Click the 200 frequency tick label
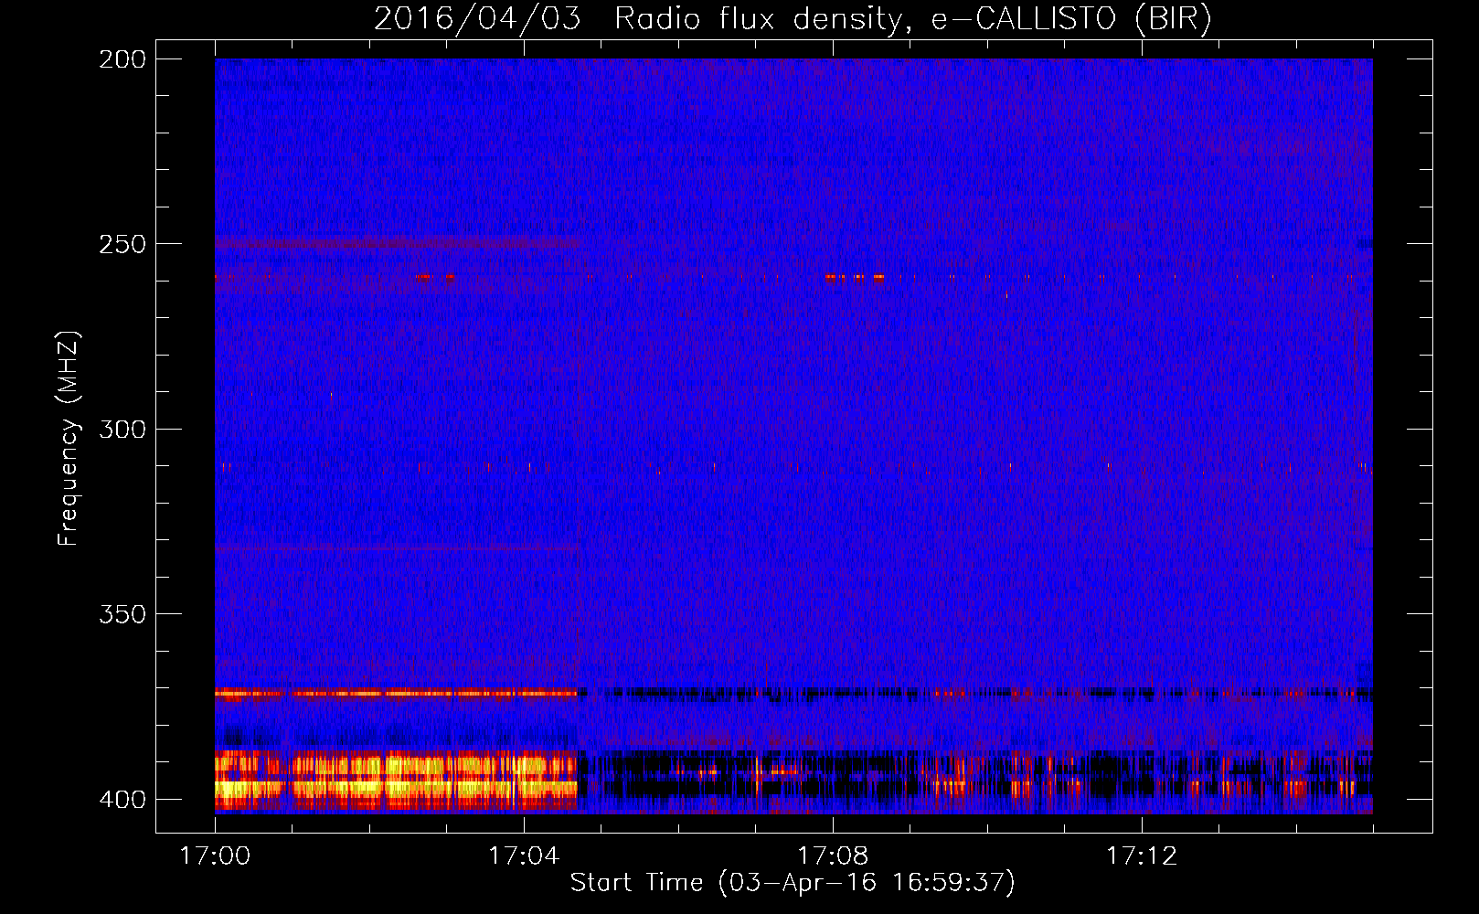1479x914 pixels. [x=122, y=59]
